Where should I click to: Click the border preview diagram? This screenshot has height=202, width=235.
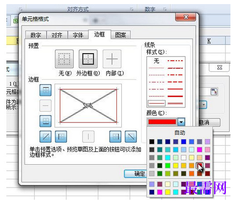point(88,106)
